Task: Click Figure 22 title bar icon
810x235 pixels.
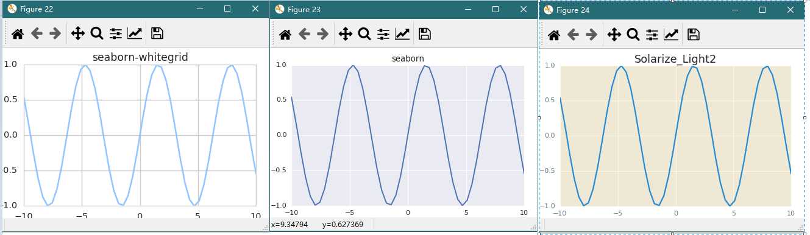Action: point(12,9)
